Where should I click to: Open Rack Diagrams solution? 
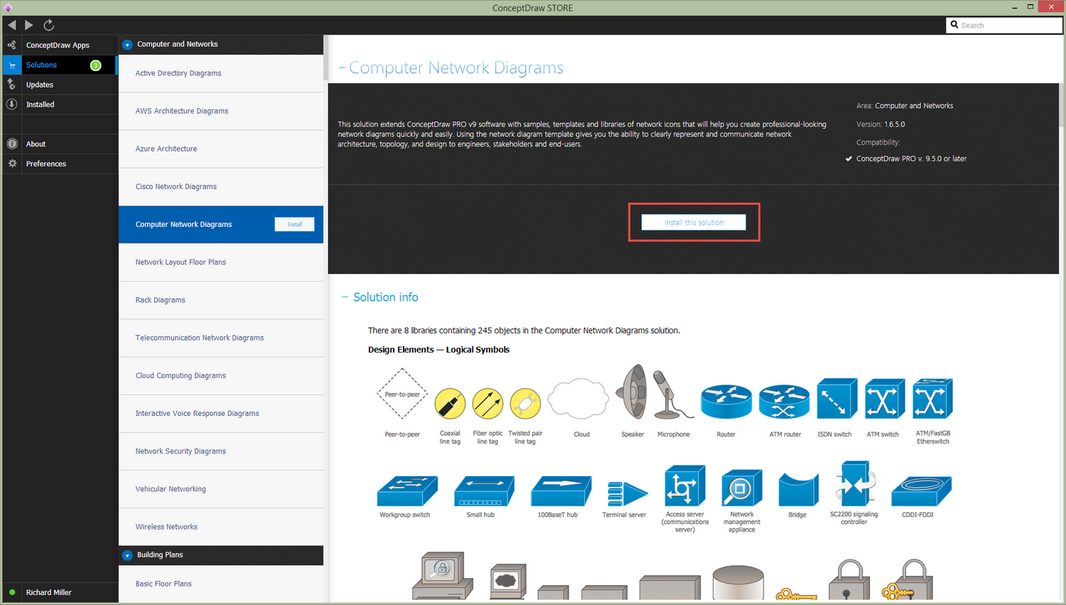pos(221,300)
